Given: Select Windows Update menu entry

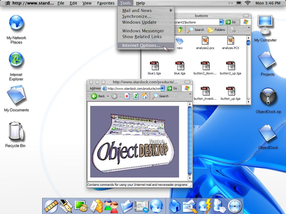Looking at the screenshot, I should (139, 22).
